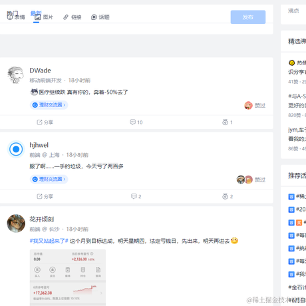Open 花开顷刻's avatar
Image resolution: width=306 pixels, height=306 pixels.
point(16,224)
